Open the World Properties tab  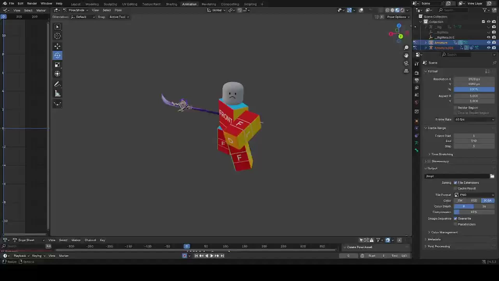click(417, 102)
